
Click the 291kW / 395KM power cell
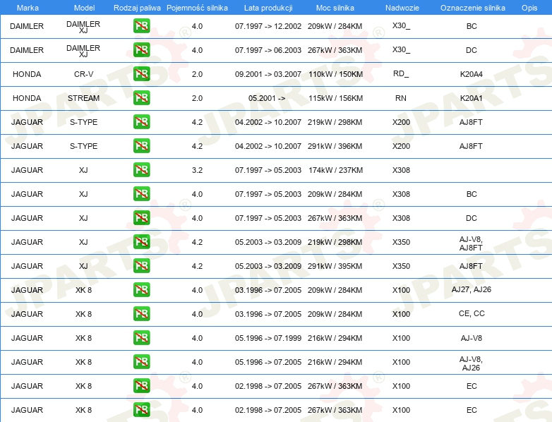pos(335,266)
